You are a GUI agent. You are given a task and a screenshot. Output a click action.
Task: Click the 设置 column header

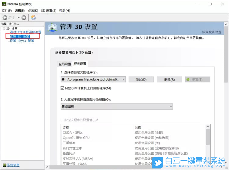click(138, 127)
